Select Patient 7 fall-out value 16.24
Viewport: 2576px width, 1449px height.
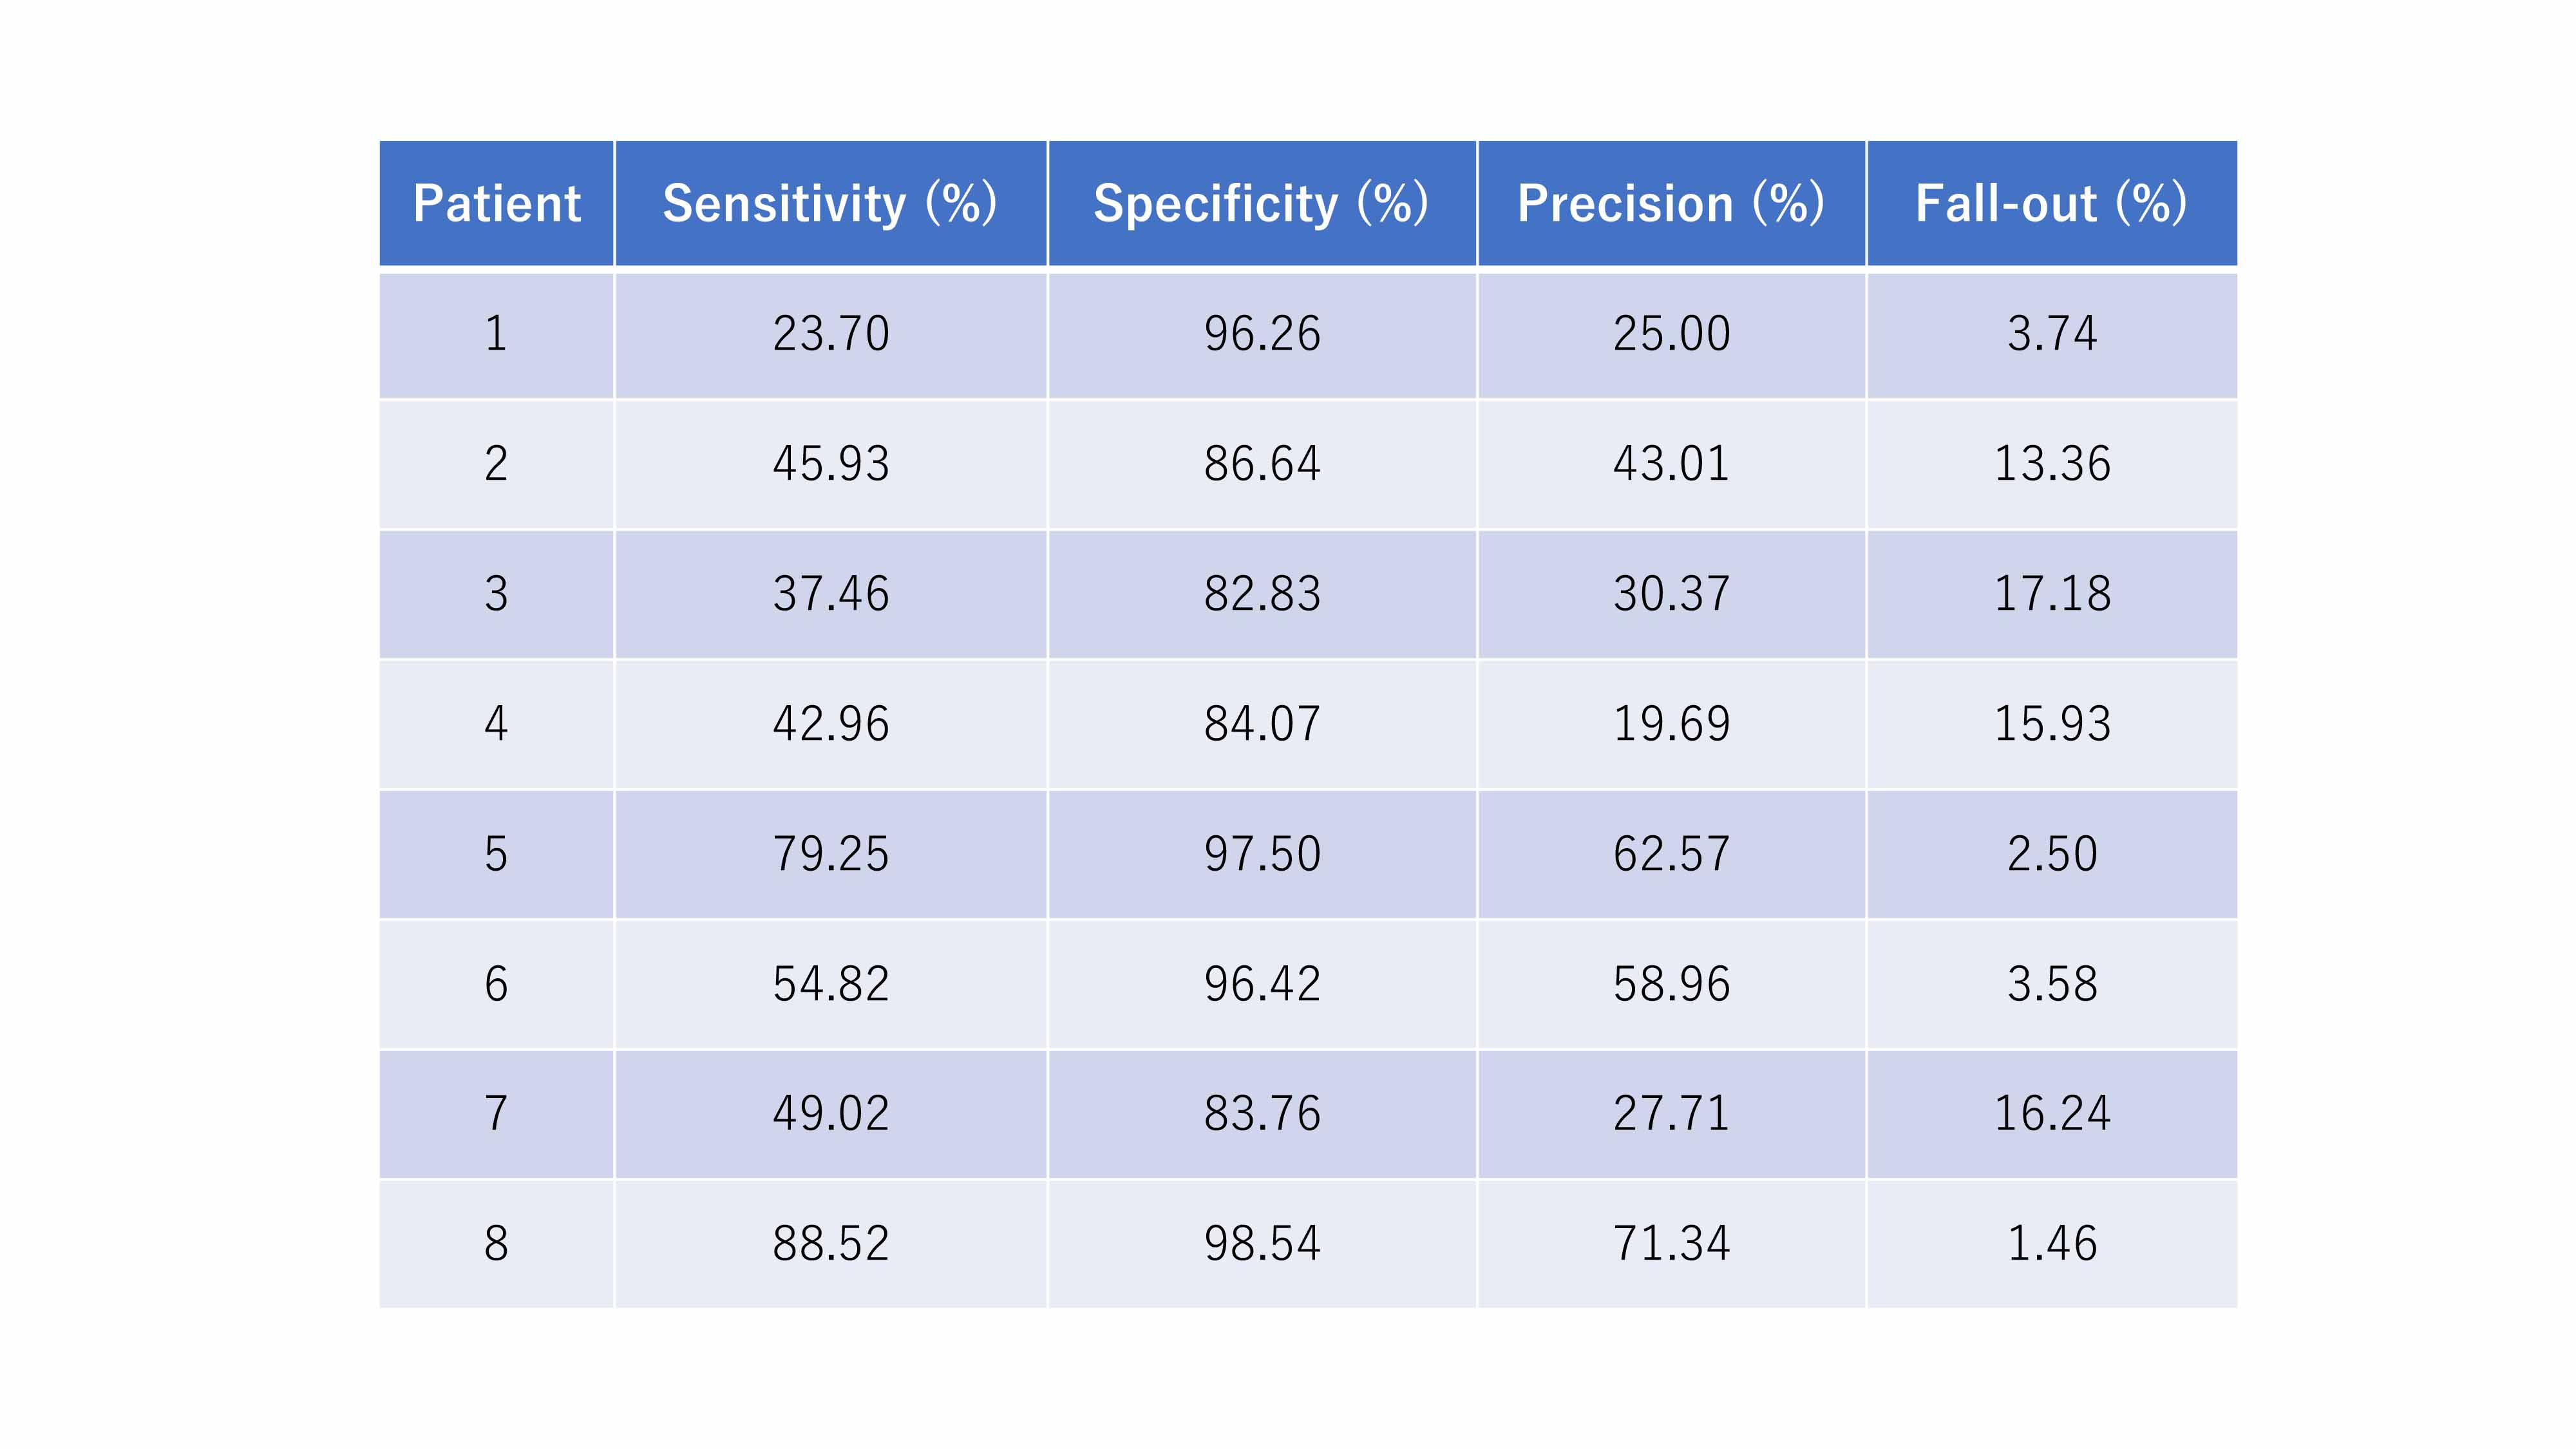[2052, 1114]
